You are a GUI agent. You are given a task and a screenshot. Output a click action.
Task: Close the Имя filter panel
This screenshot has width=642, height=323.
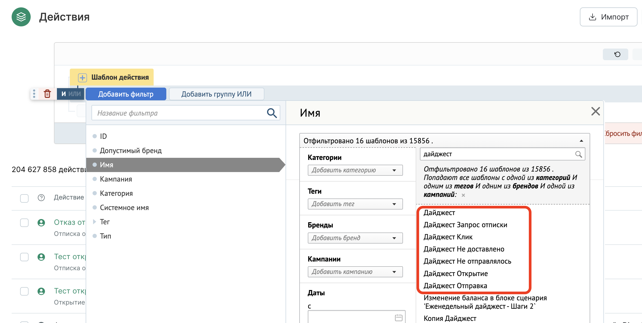point(595,111)
